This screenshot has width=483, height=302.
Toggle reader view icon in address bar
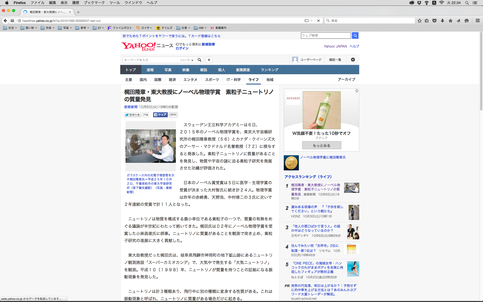click(x=307, y=21)
